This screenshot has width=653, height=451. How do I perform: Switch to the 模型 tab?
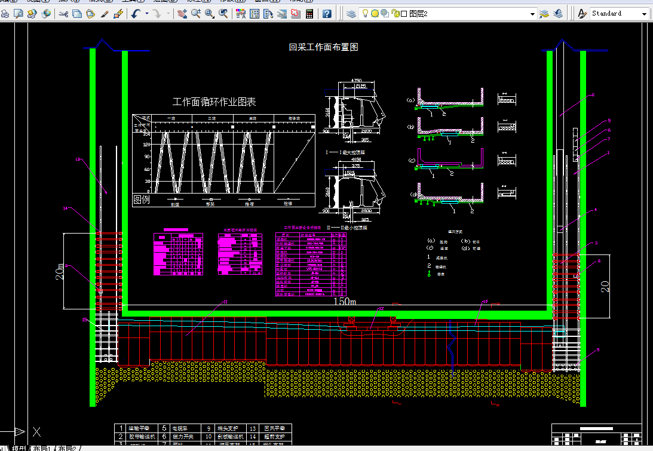tap(19, 449)
